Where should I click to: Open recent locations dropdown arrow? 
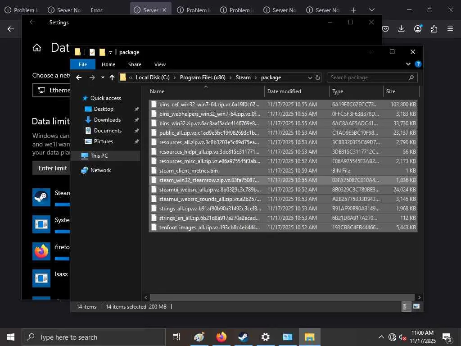click(x=103, y=77)
